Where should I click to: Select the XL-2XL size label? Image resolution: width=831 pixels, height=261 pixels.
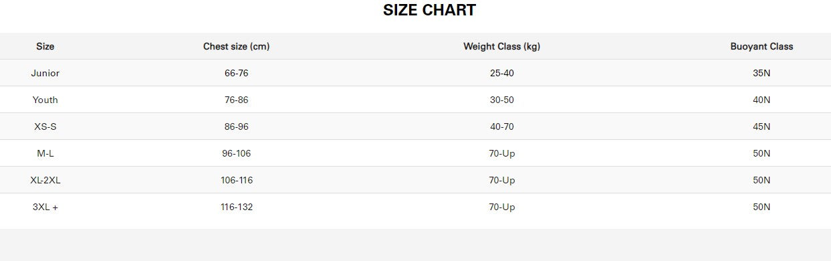pos(45,180)
